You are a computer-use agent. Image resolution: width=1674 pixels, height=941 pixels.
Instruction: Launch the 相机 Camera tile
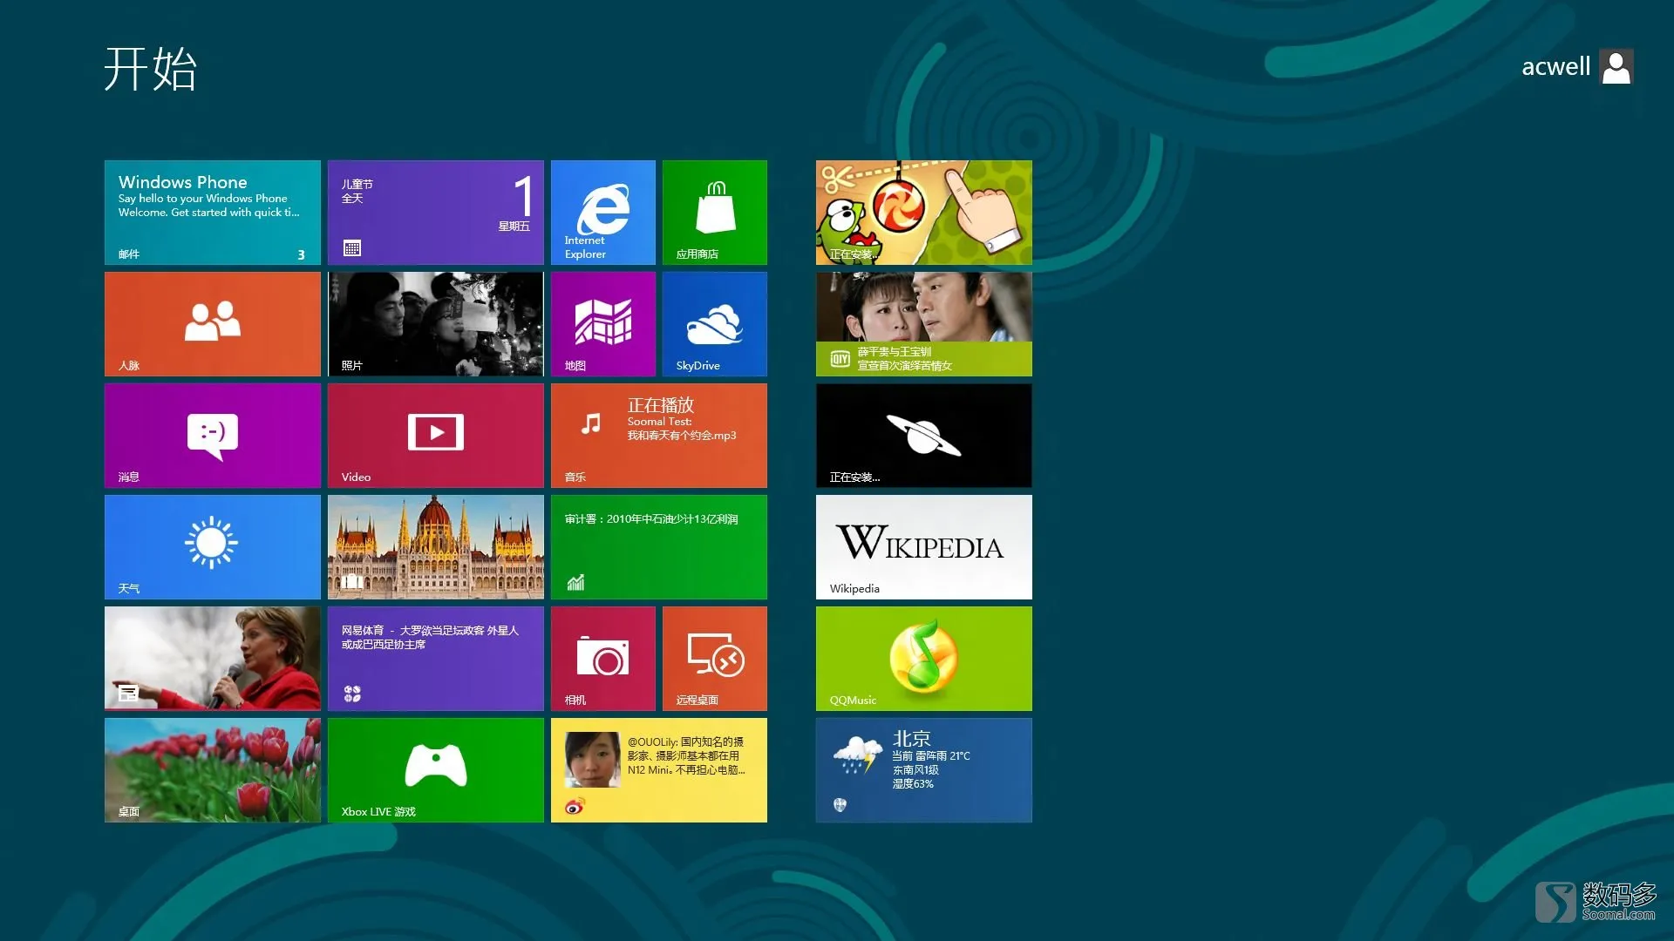point(603,659)
